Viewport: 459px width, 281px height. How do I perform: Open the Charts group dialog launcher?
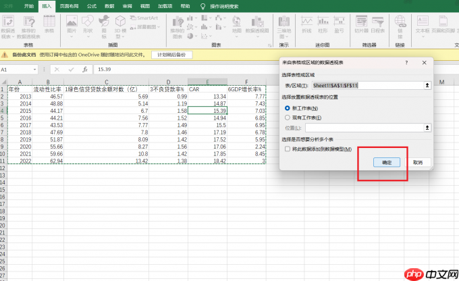coord(269,45)
